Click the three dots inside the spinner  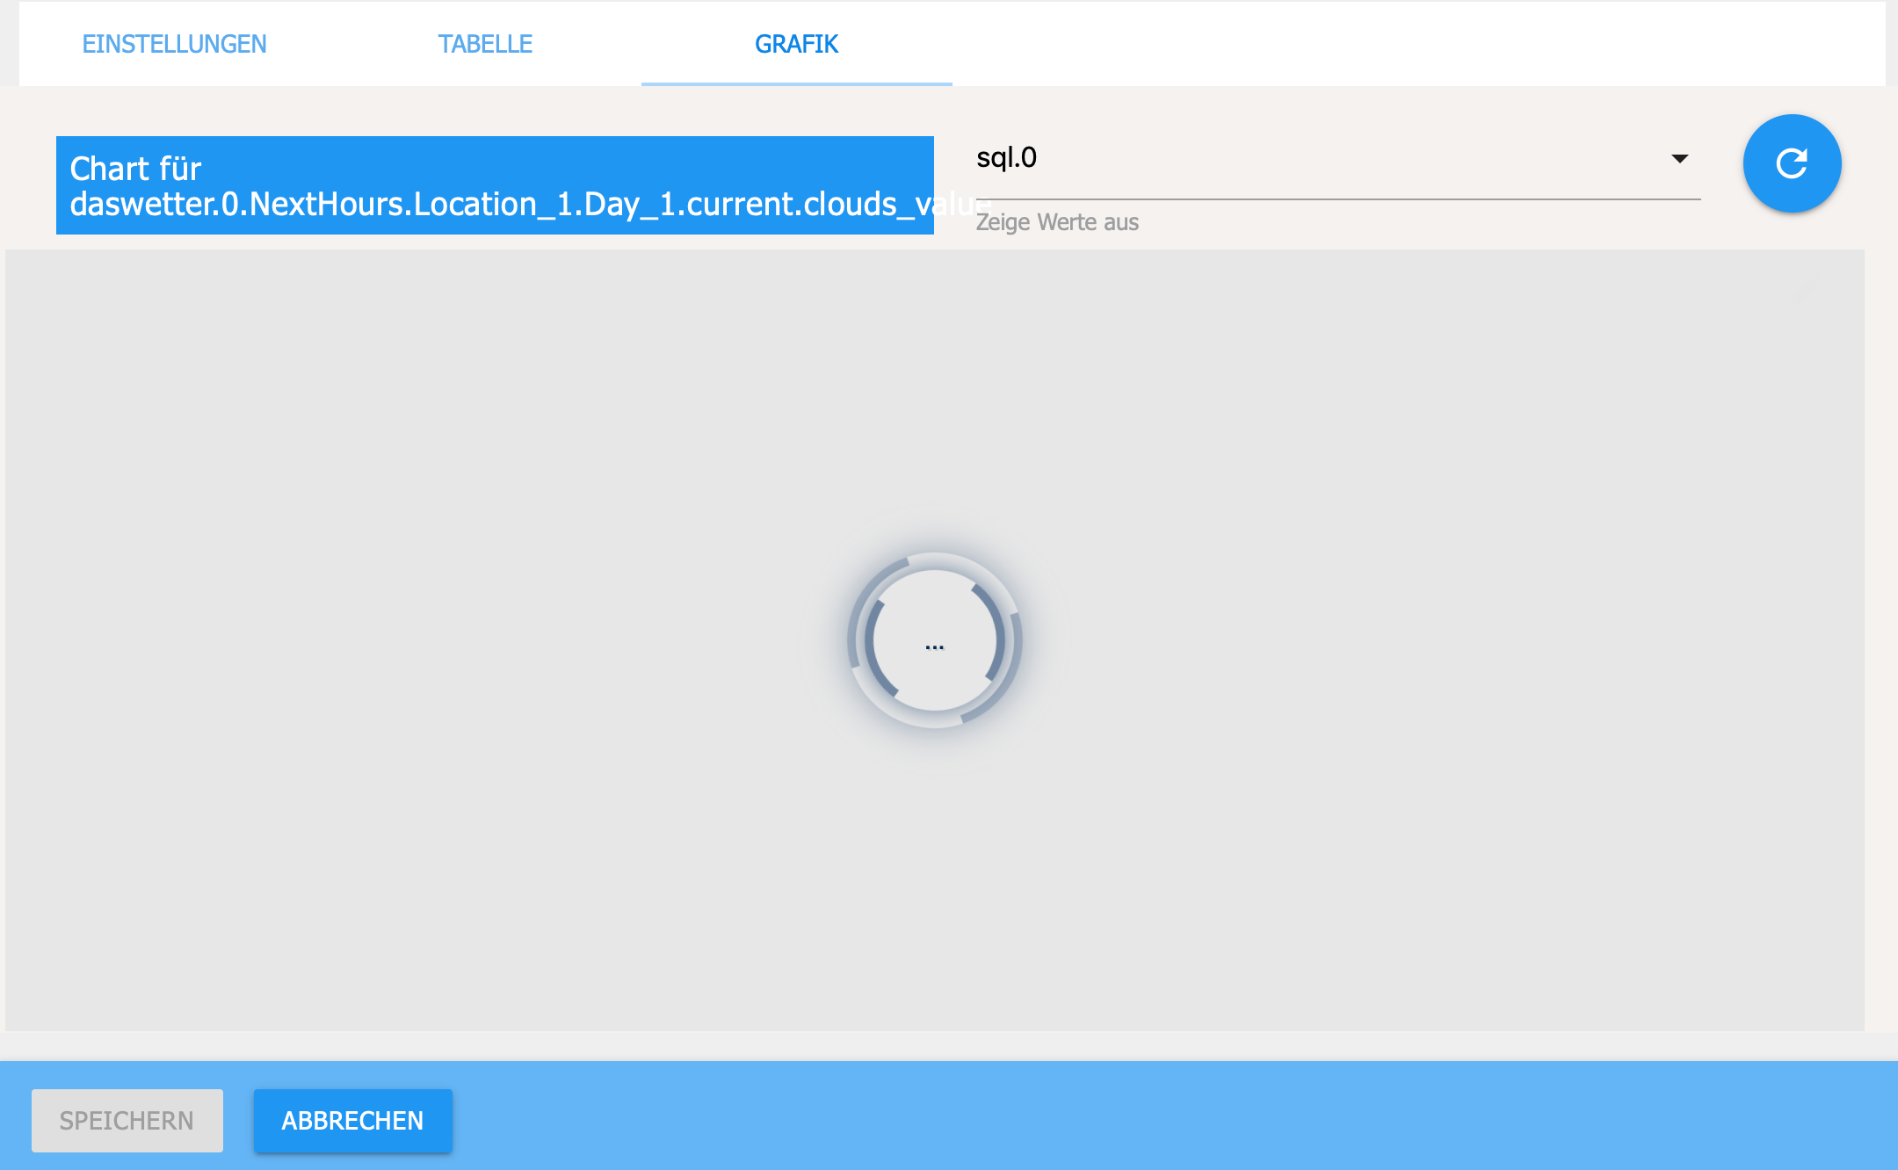click(x=934, y=647)
